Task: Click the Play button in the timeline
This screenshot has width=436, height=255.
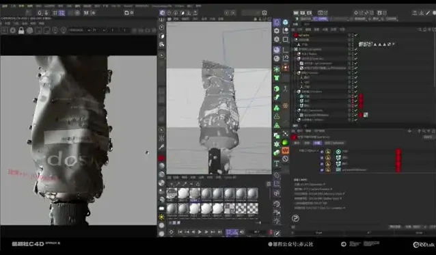Action: [200, 232]
